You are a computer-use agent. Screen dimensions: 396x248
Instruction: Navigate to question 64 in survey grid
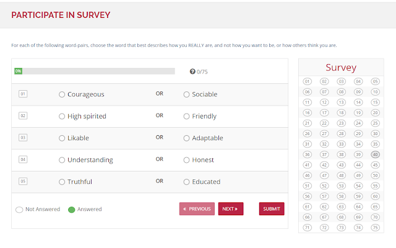click(x=358, y=207)
